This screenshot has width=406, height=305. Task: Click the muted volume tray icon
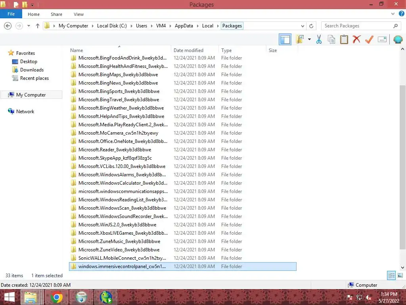(x=369, y=298)
